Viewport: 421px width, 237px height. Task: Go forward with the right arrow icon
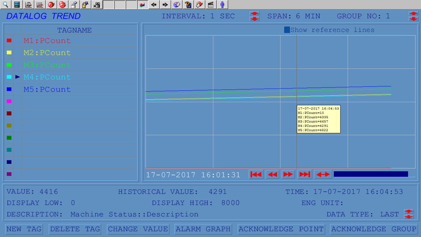pyautogui.click(x=165, y=4)
